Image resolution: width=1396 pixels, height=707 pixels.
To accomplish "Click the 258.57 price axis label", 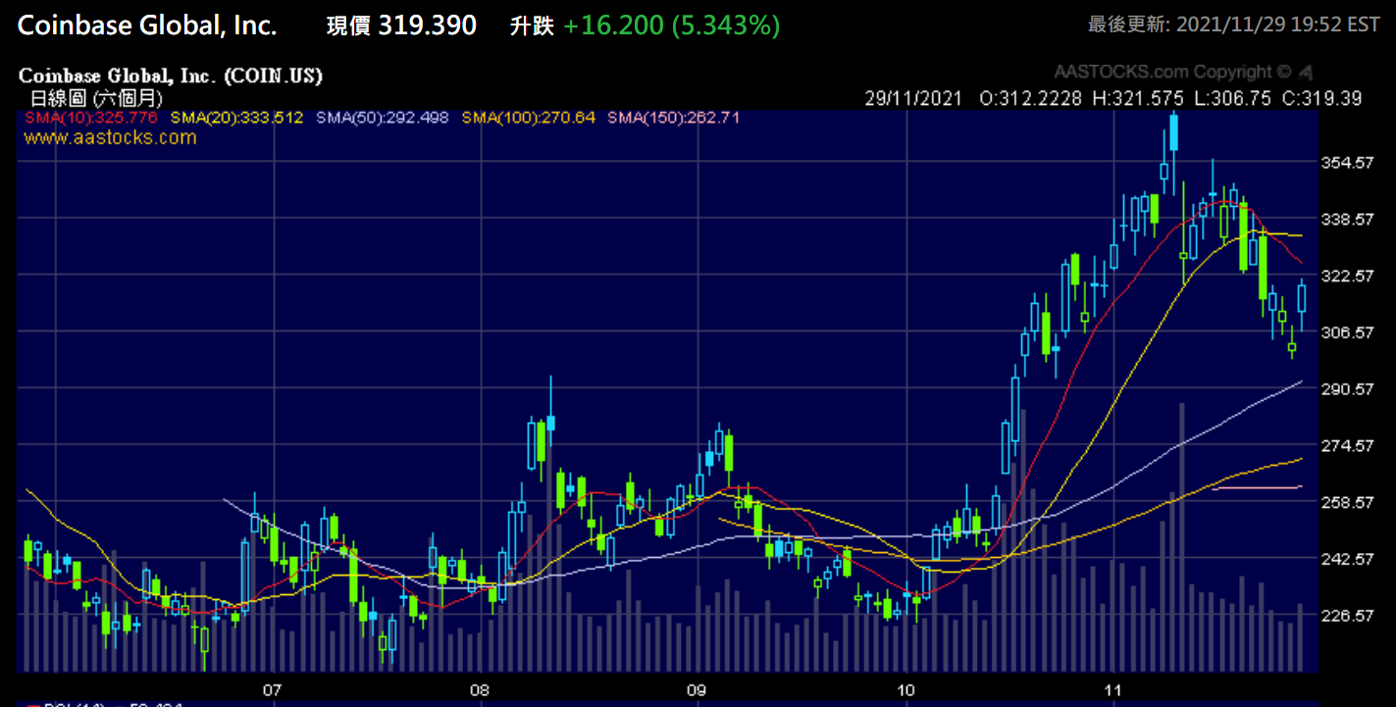I will point(1346,502).
